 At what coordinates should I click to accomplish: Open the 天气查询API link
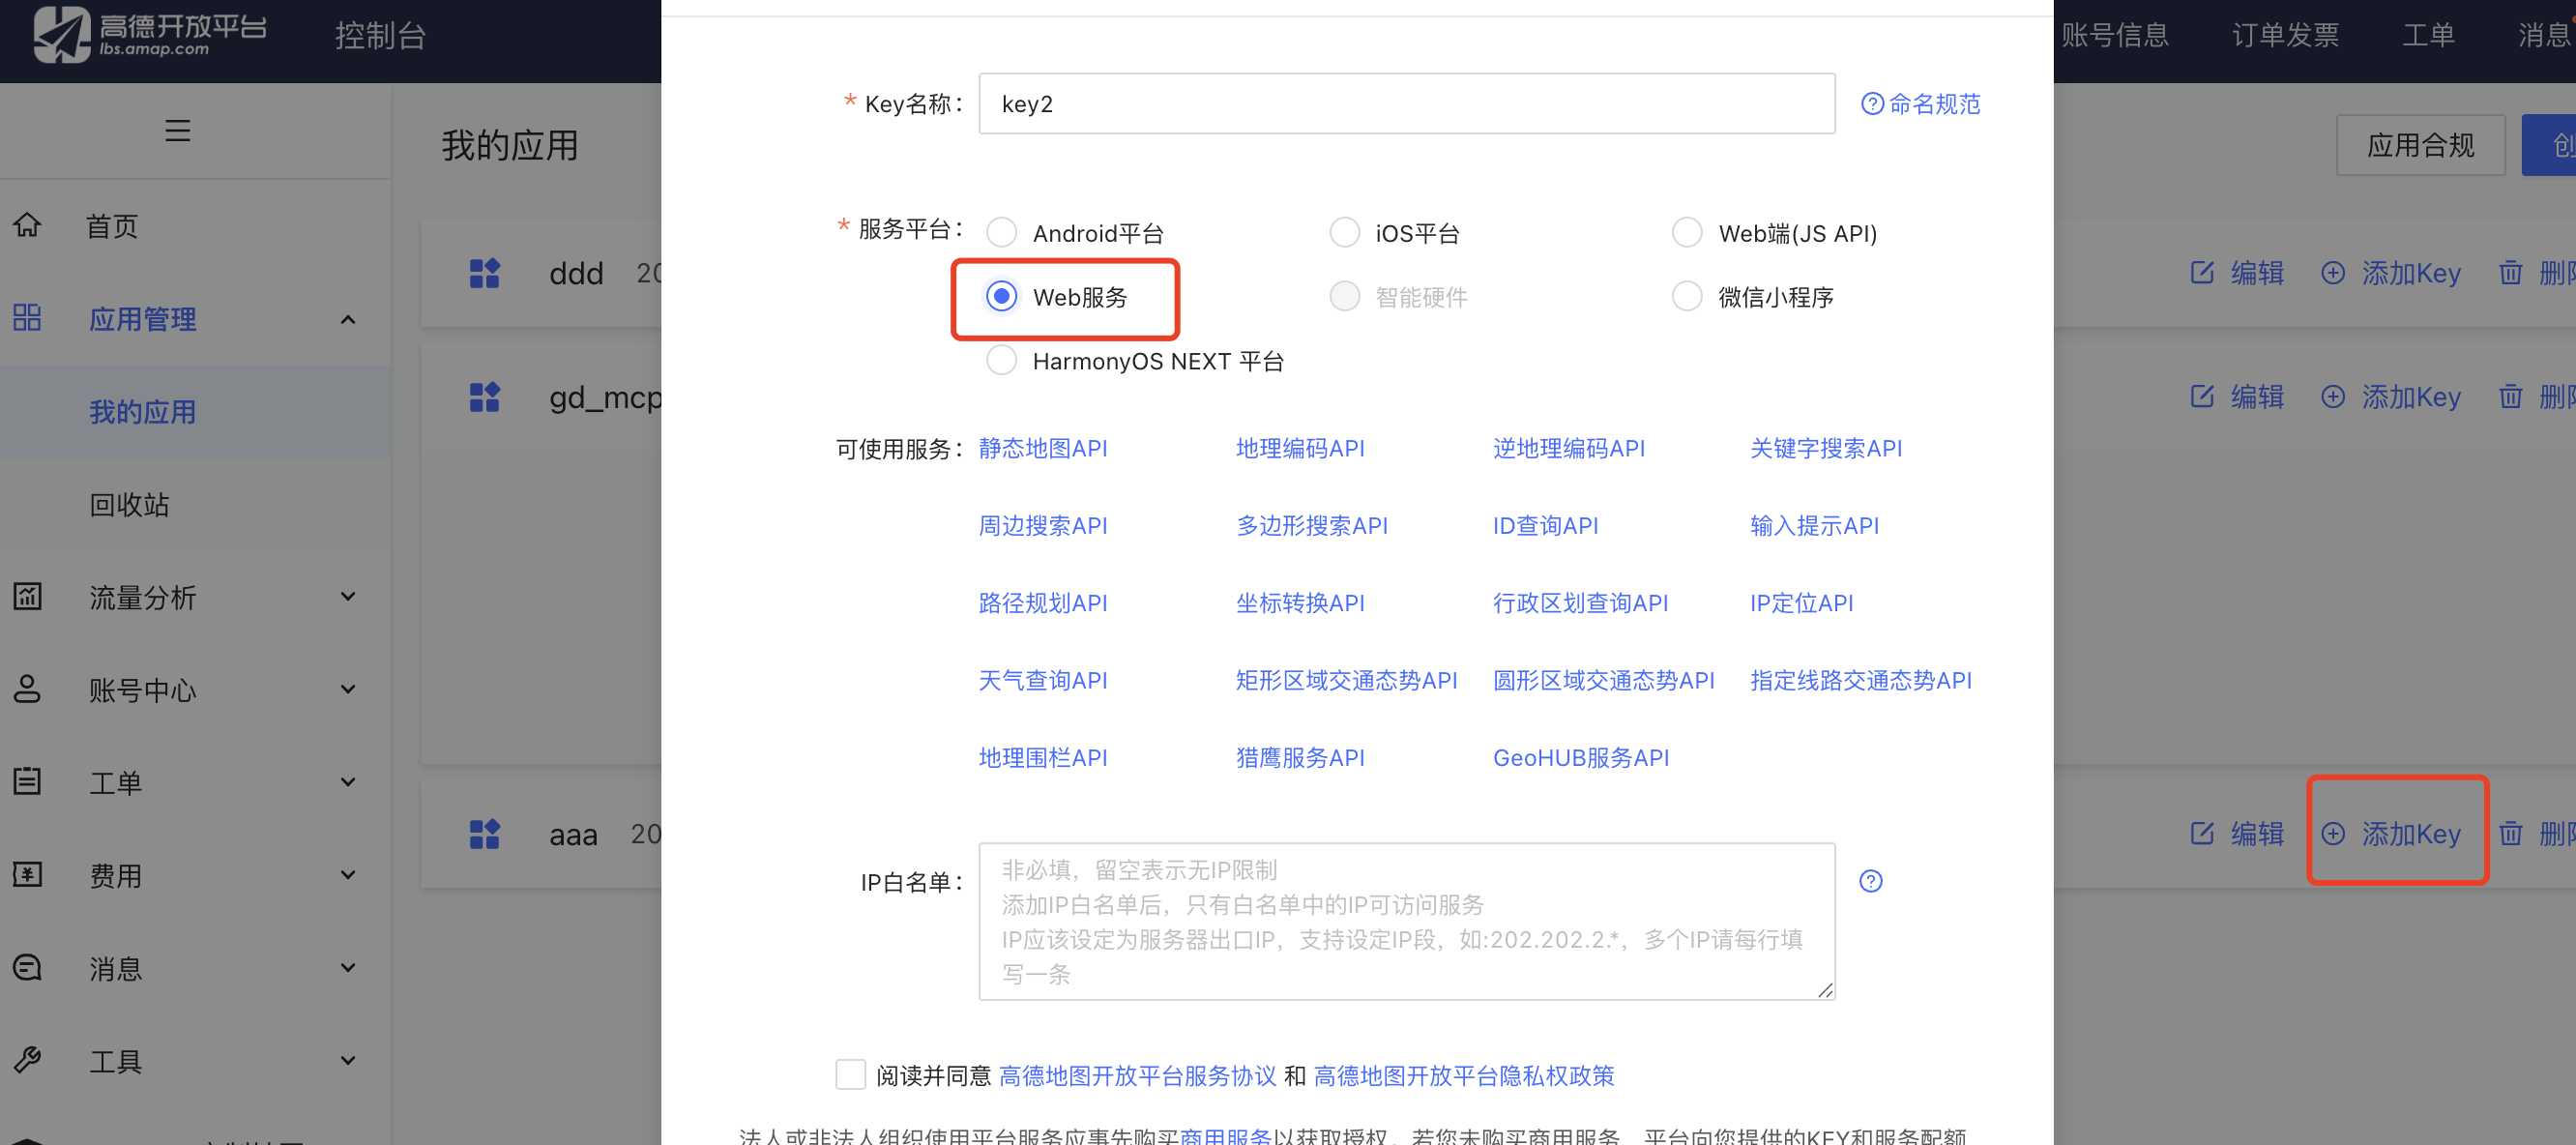pyautogui.click(x=1042, y=681)
